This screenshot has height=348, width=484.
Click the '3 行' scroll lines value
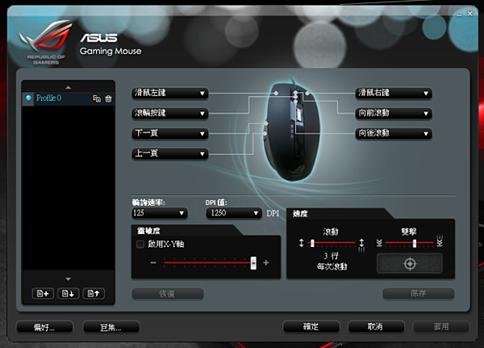coord(332,256)
